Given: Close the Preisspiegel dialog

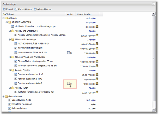Looking at the screenshot, I should click(153, 4).
